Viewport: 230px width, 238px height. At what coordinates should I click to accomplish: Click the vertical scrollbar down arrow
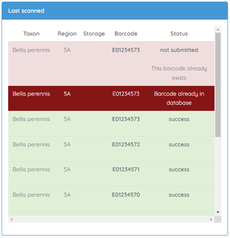tap(218, 212)
